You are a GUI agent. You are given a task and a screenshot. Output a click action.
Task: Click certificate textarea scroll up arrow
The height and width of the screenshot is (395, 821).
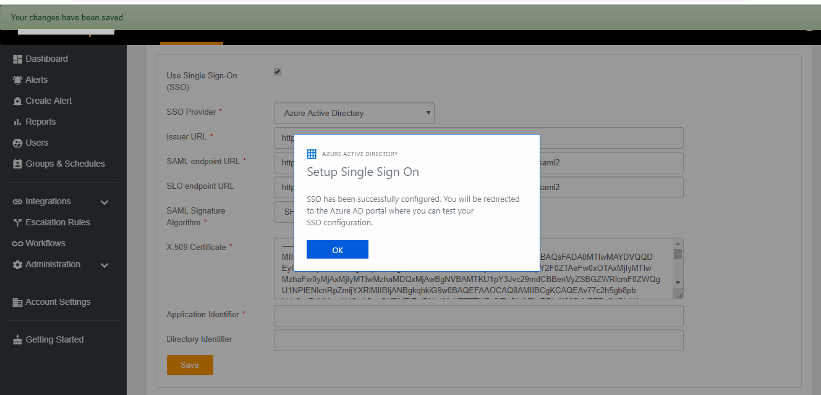coord(678,244)
